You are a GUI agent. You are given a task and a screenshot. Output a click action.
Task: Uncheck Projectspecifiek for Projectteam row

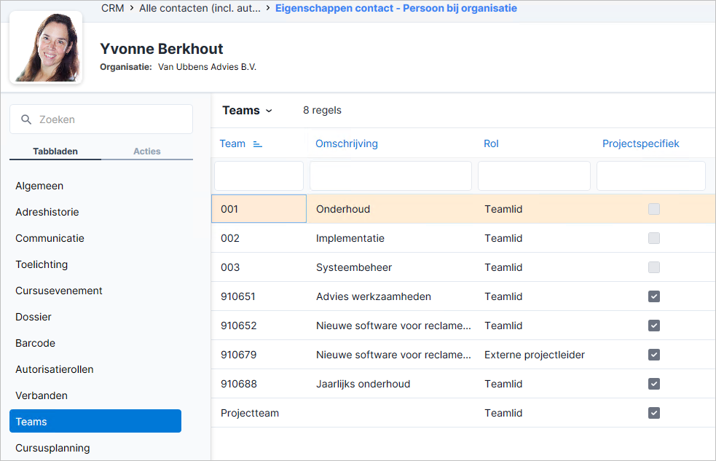tap(654, 413)
